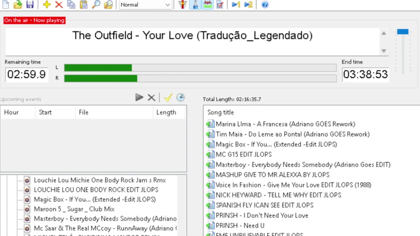This screenshot has height=236, width=420.
Task: Sort upcoming events by File column
Action: [114, 112]
